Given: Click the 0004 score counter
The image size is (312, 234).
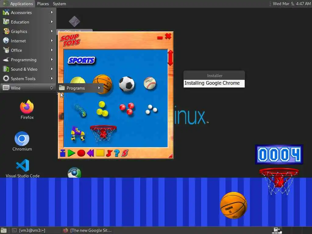Looking at the screenshot, I should pos(279,154).
